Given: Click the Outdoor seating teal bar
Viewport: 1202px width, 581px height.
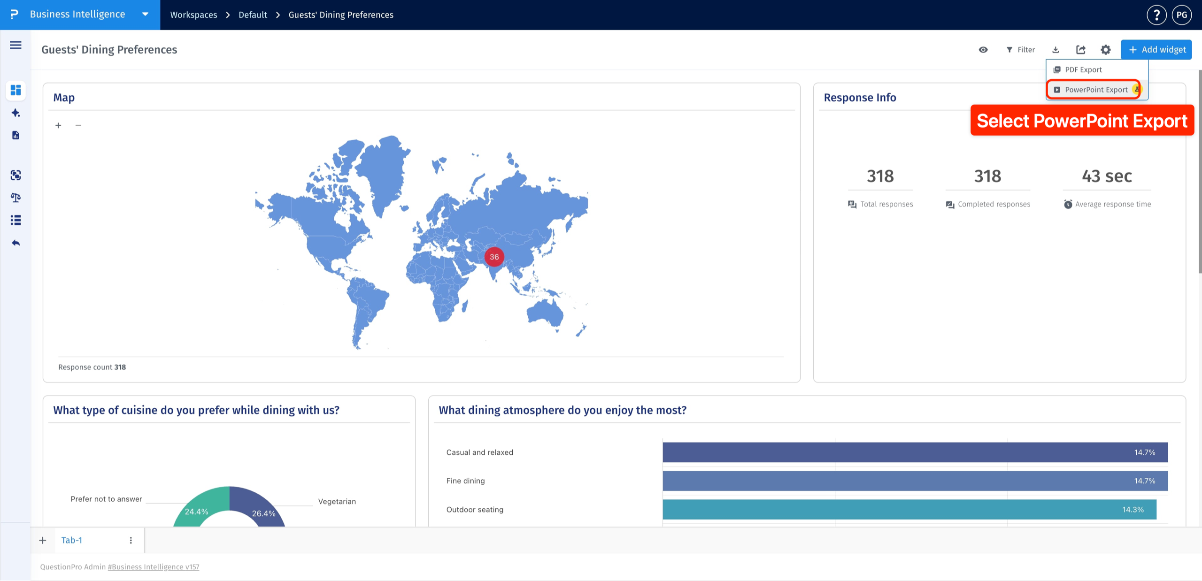Looking at the screenshot, I should pyautogui.click(x=909, y=510).
